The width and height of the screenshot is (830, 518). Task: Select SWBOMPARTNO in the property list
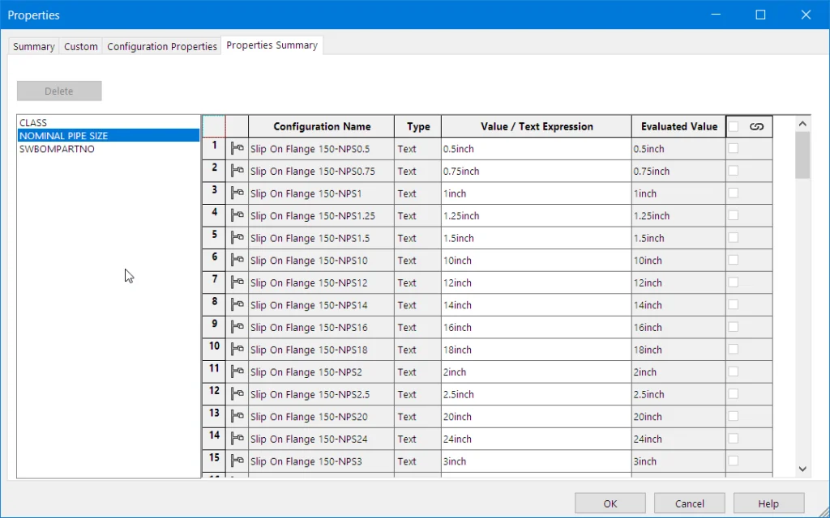[x=57, y=149]
